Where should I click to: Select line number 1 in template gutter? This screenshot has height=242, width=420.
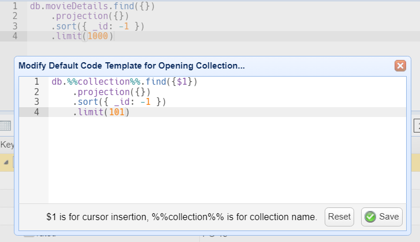36,82
